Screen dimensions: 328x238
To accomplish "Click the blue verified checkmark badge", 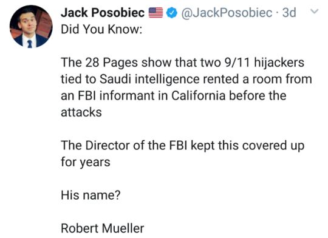I will point(172,13).
